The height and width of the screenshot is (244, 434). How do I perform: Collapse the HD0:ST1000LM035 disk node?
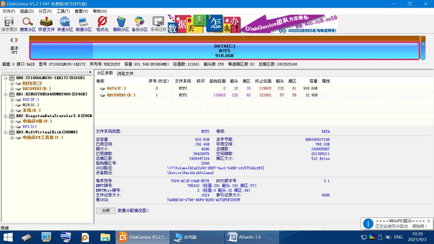[x=5, y=78]
